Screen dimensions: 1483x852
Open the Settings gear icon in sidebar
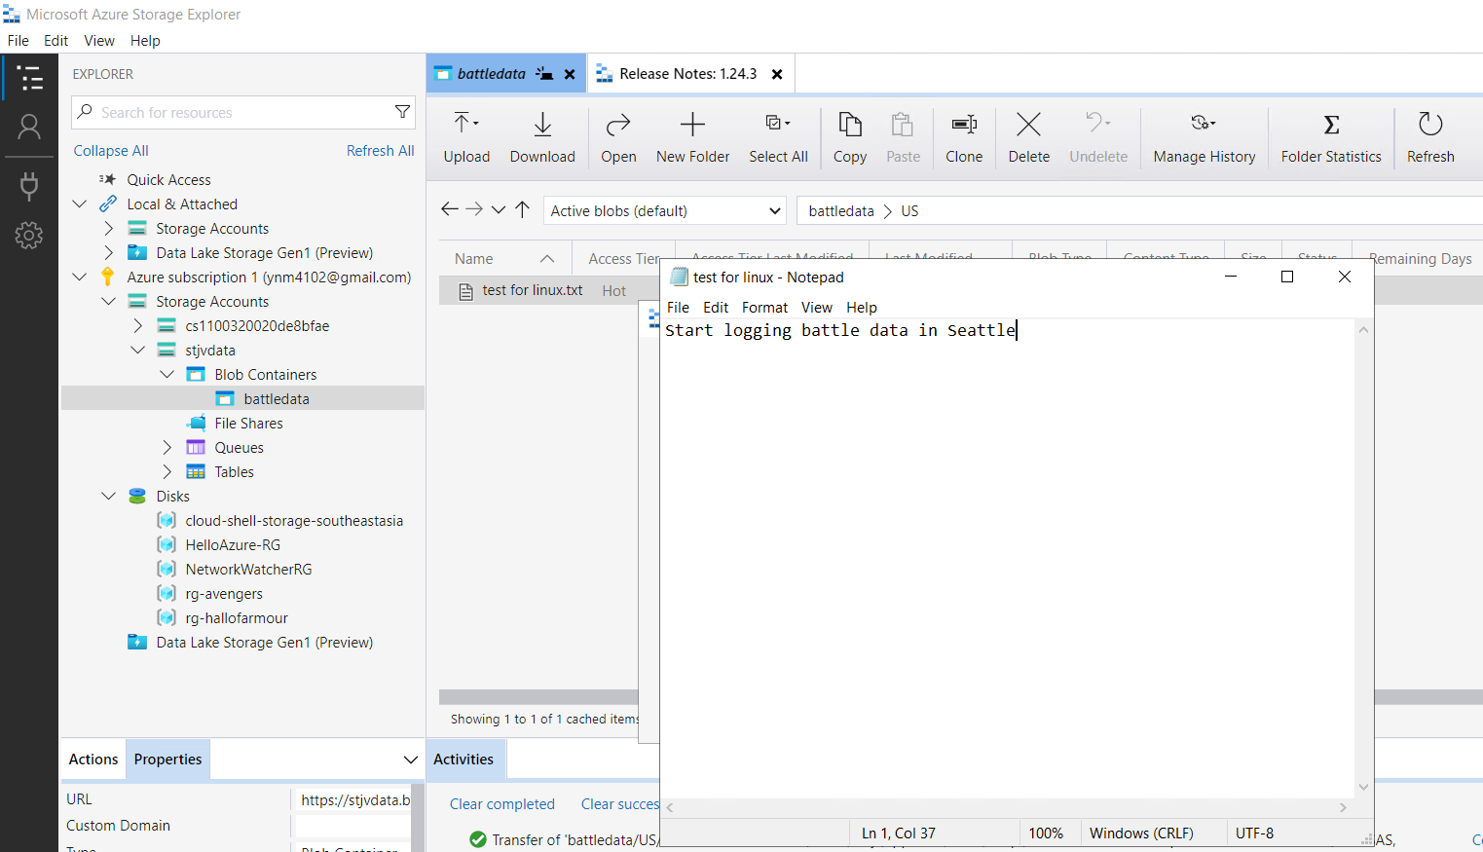tap(29, 235)
